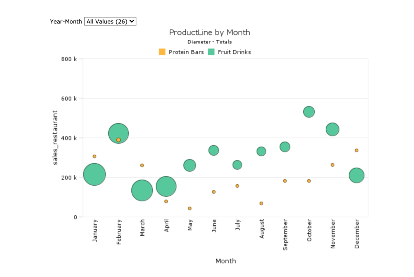Click the January Protein Bars dot
This screenshot has width=414, height=277.
coord(94,156)
